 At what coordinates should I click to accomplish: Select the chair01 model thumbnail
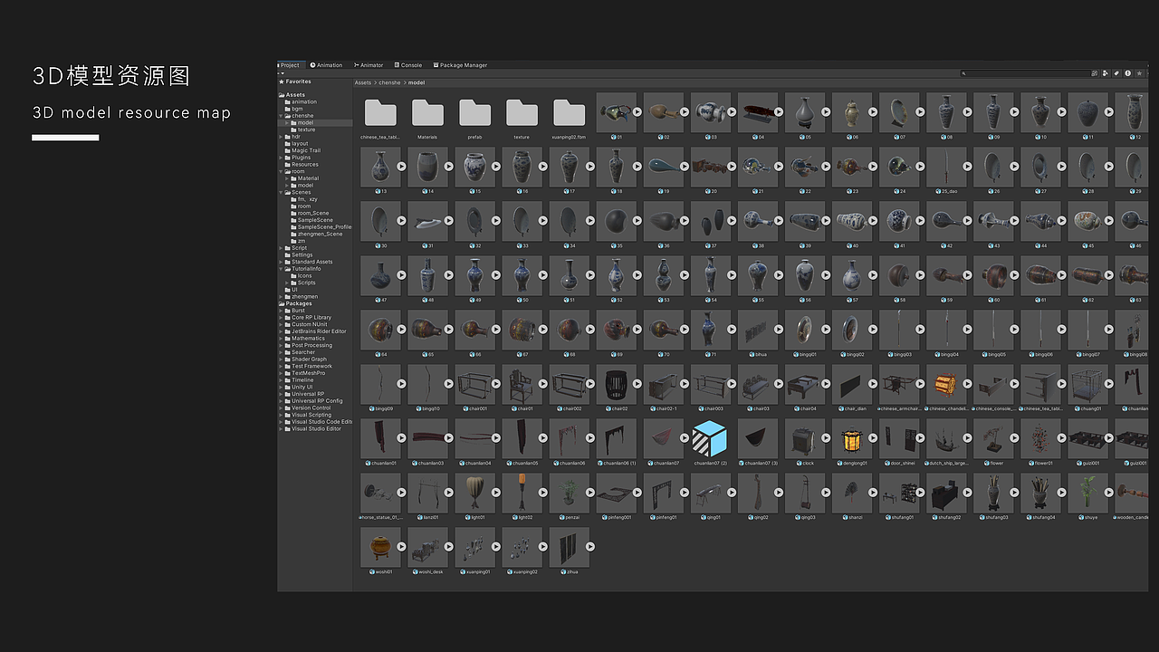(522, 385)
